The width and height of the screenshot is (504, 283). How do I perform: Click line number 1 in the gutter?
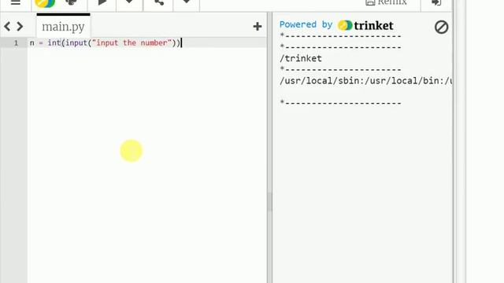[16, 42]
